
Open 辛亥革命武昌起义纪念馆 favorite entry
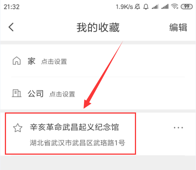(x=74, y=127)
